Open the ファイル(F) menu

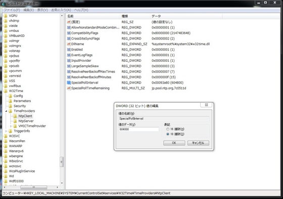12,10
